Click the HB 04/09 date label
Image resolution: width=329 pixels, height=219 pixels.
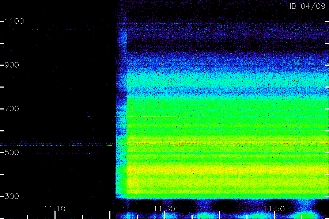coord(306,6)
